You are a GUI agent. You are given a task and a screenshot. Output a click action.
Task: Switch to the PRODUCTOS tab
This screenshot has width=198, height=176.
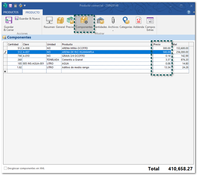coord(11,12)
